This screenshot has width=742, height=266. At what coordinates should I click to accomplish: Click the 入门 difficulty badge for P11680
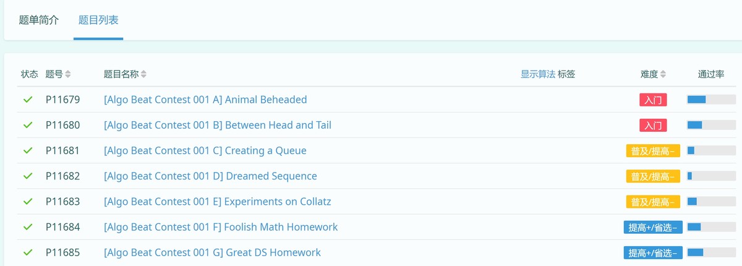(653, 126)
